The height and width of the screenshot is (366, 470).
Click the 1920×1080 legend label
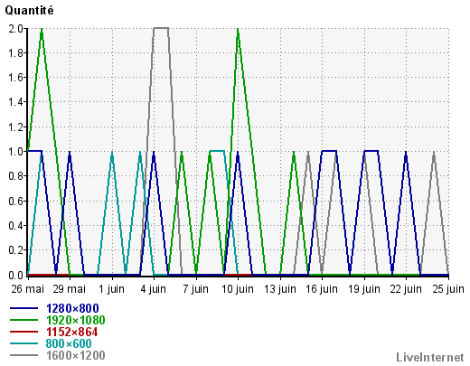pyautogui.click(x=75, y=320)
